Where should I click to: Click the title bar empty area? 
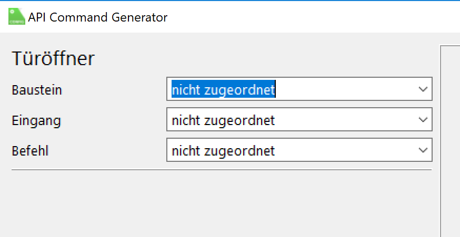point(316,17)
